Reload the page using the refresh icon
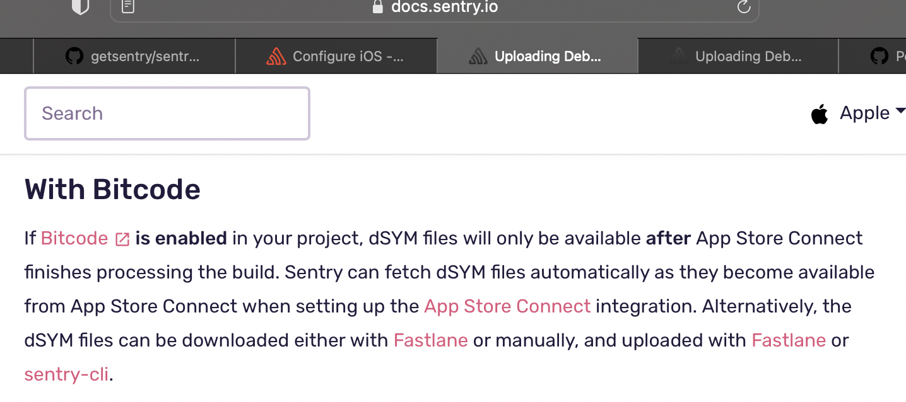 (744, 7)
